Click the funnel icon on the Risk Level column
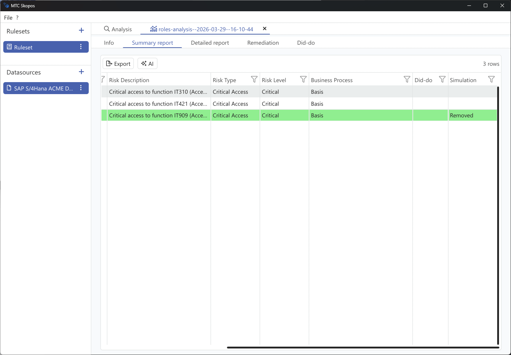 click(303, 79)
